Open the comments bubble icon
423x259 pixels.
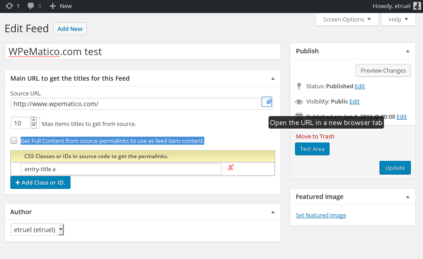pyautogui.click(x=31, y=6)
